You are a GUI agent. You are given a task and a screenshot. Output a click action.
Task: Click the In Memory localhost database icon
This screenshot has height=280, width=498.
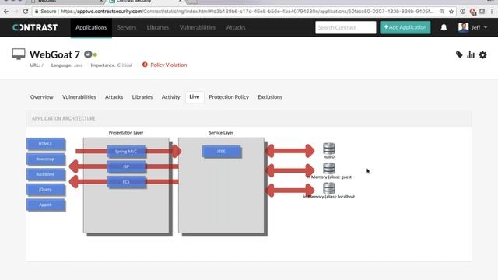coord(329,188)
